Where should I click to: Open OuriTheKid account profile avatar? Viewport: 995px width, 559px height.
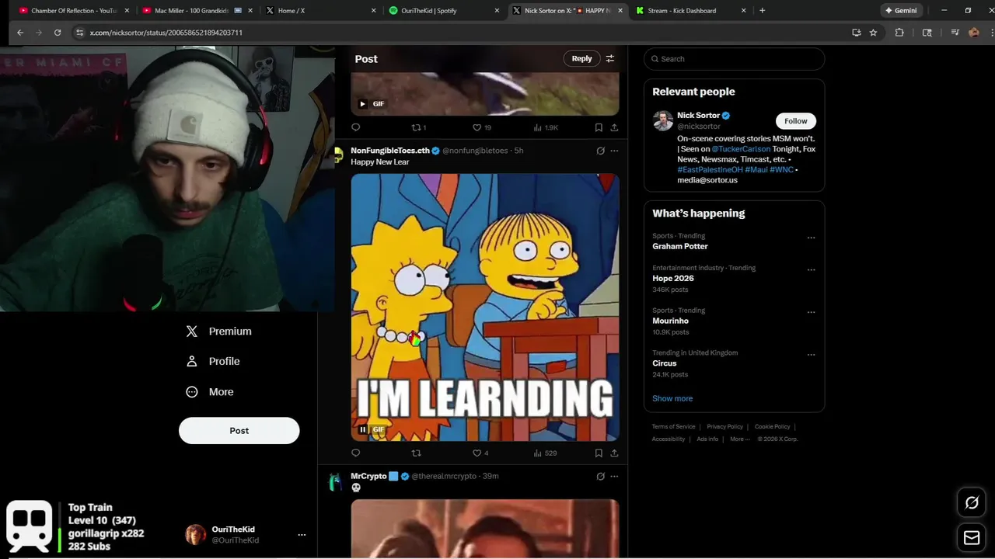(x=196, y=534)
